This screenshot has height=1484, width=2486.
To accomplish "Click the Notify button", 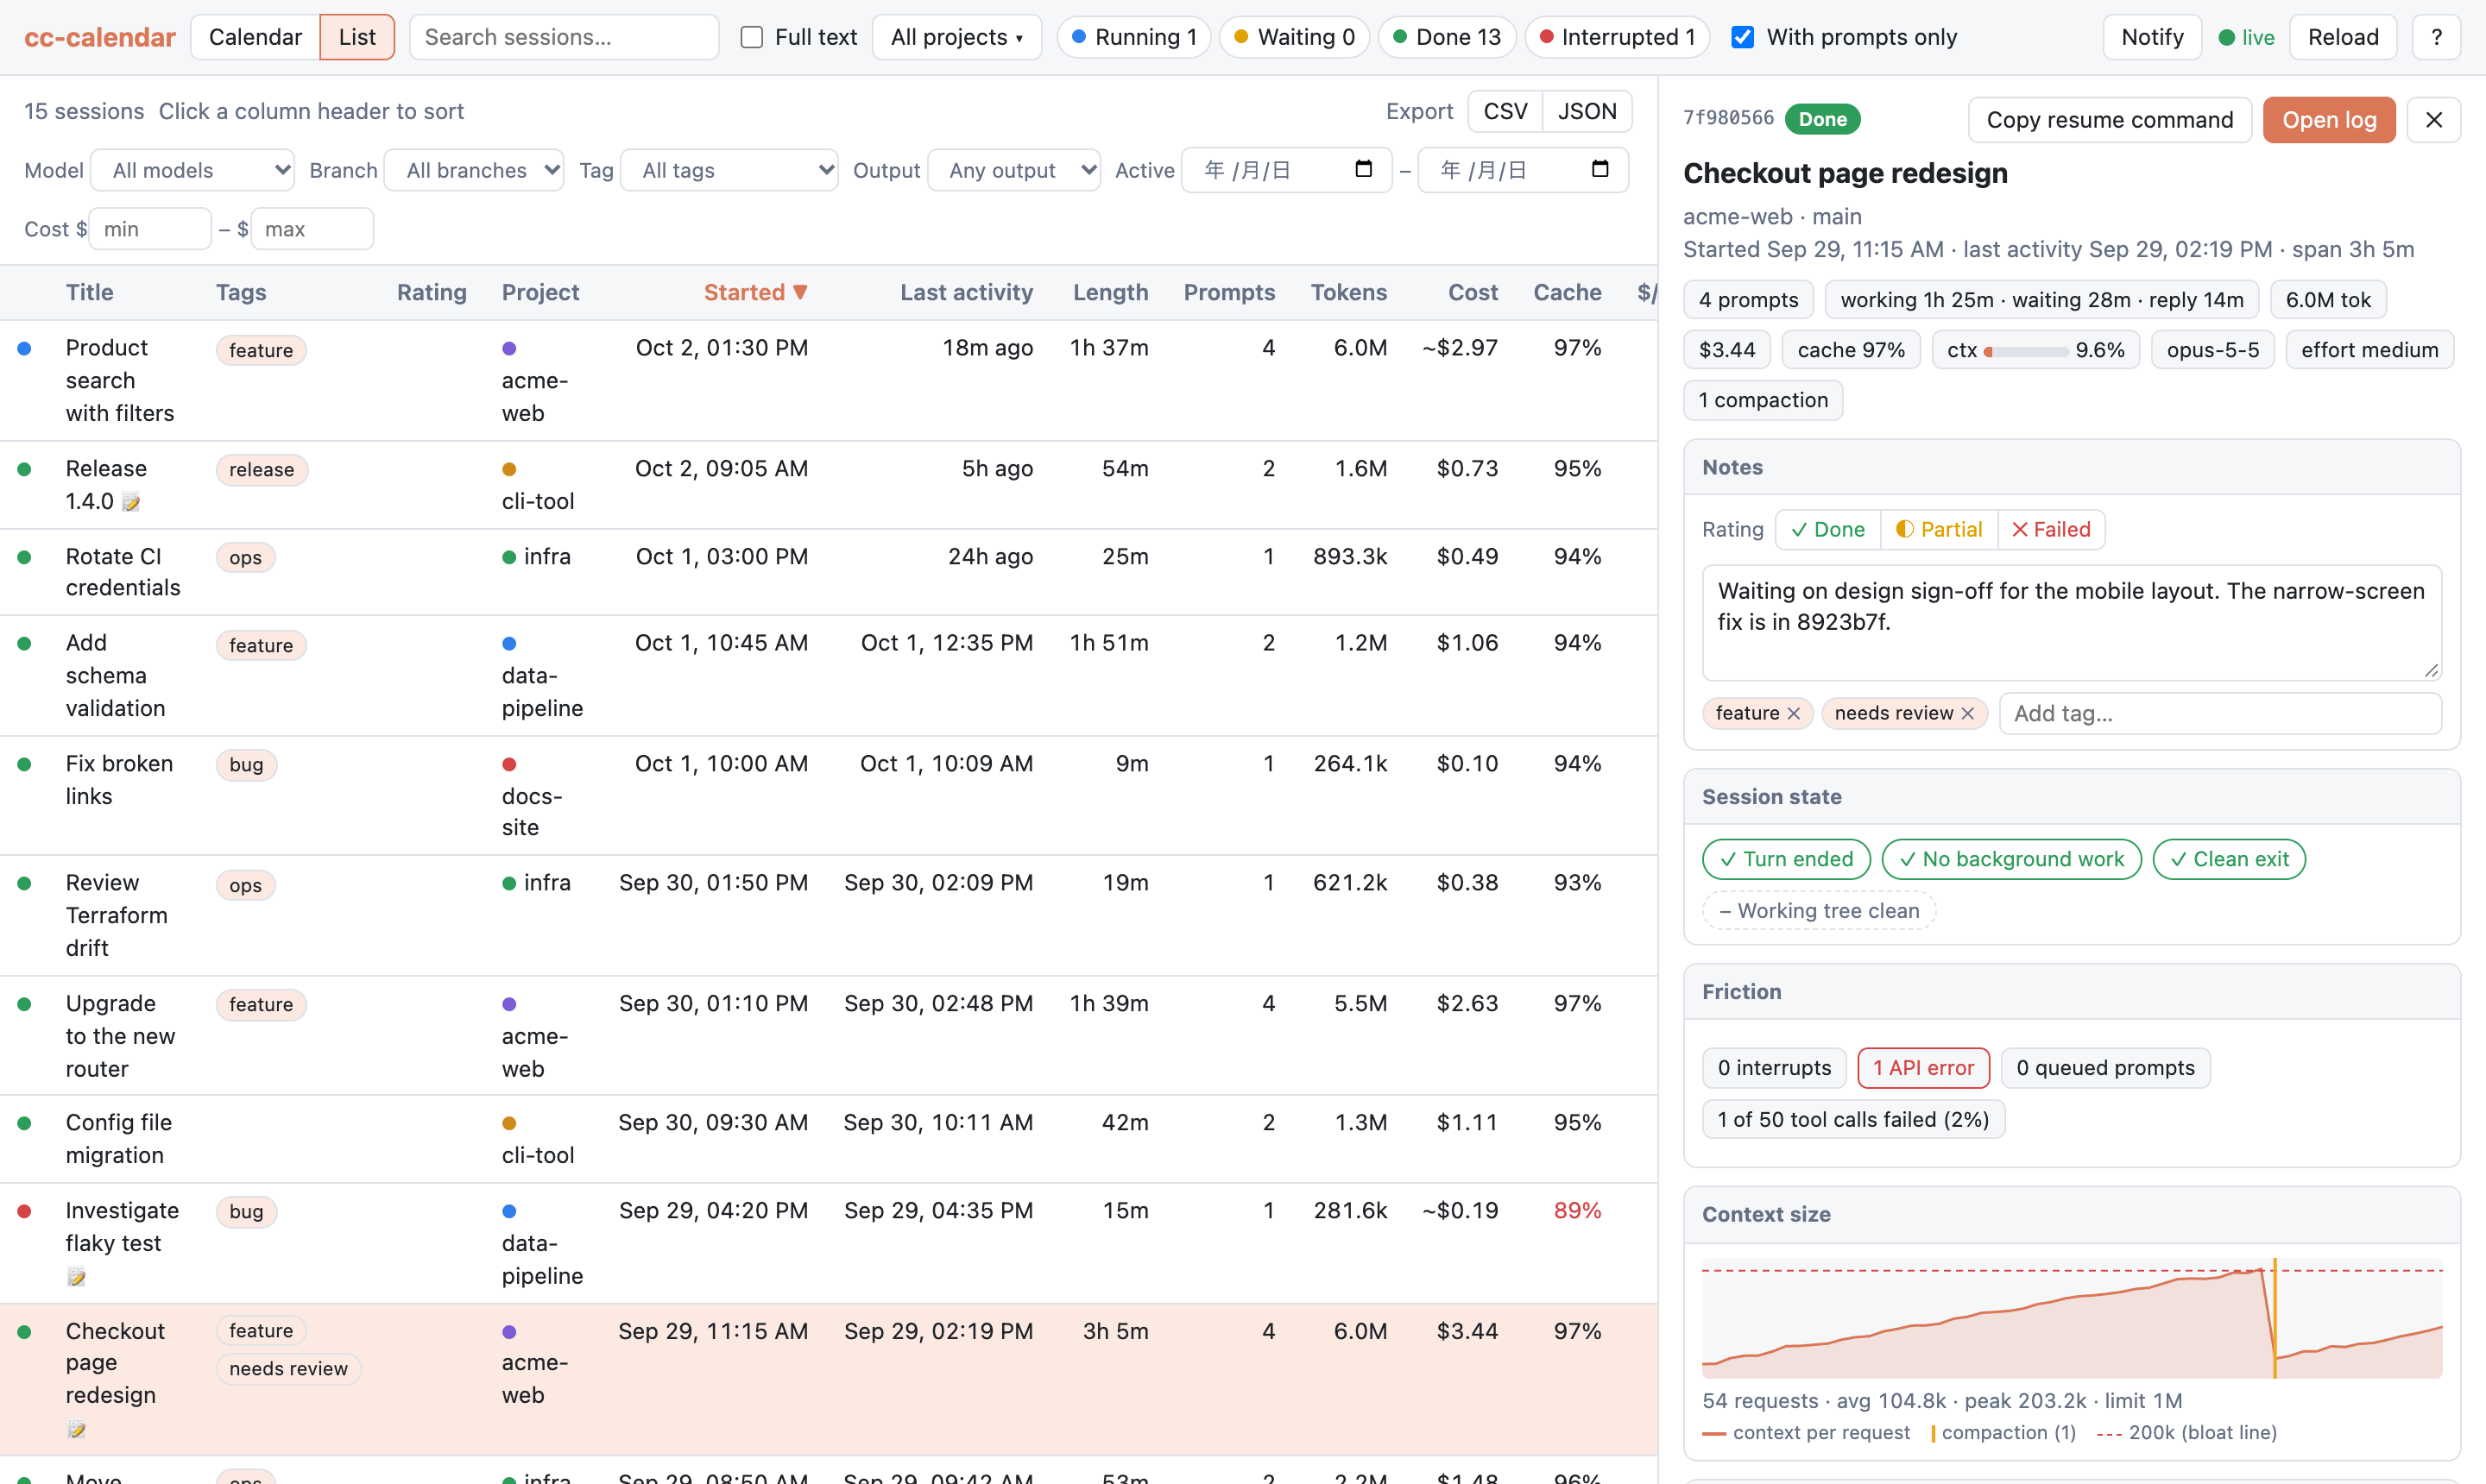I will coord(2152,37).
